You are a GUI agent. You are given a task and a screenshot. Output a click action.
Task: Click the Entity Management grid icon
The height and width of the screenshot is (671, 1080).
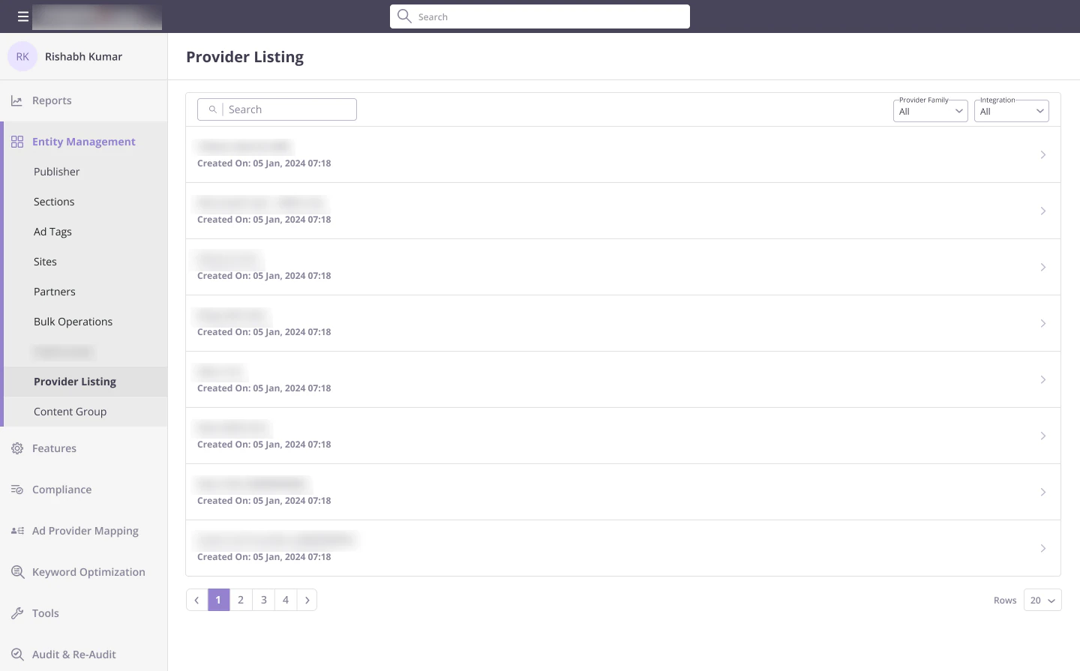point(17,142)
